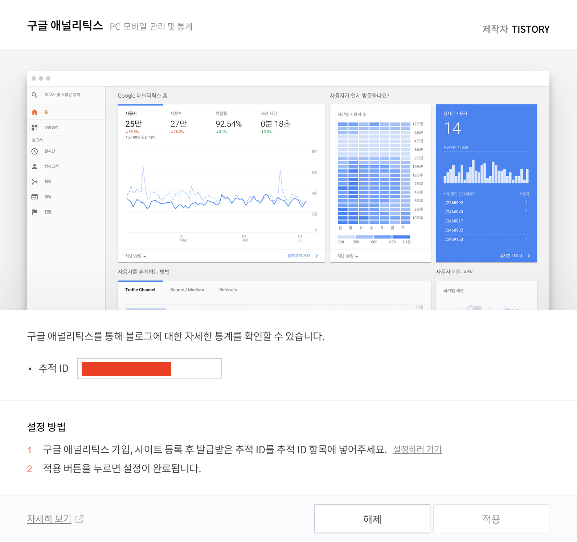Click the search magnifier icon in sidebar

point(34,95)
